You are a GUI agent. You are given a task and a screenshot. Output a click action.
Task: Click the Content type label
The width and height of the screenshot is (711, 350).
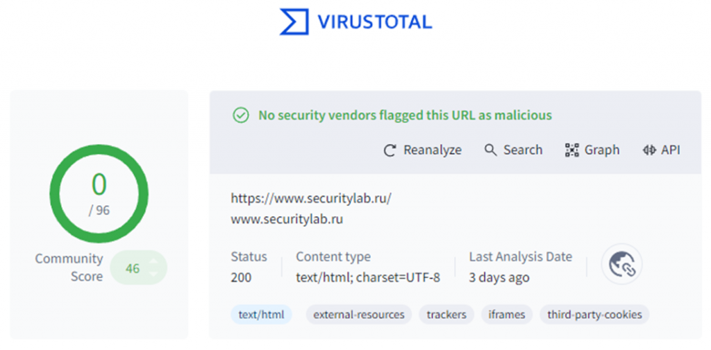click(333, 256)
